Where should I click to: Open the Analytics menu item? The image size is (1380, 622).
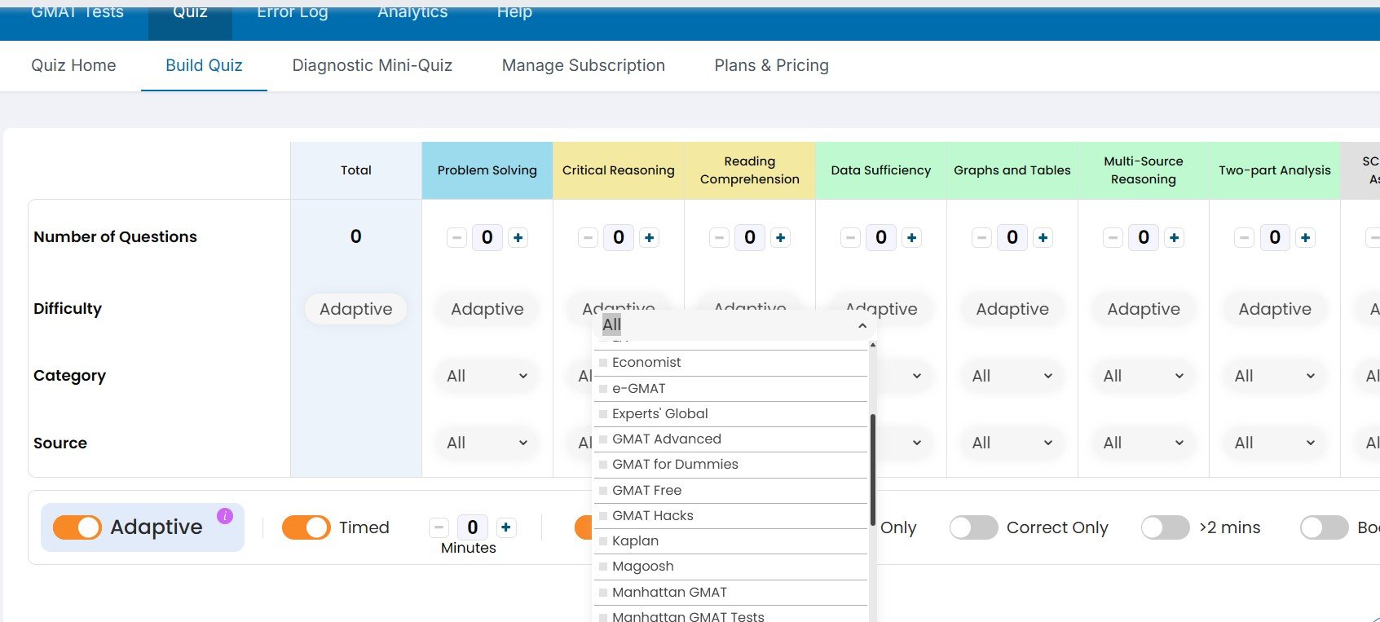(x=412, y=12)
